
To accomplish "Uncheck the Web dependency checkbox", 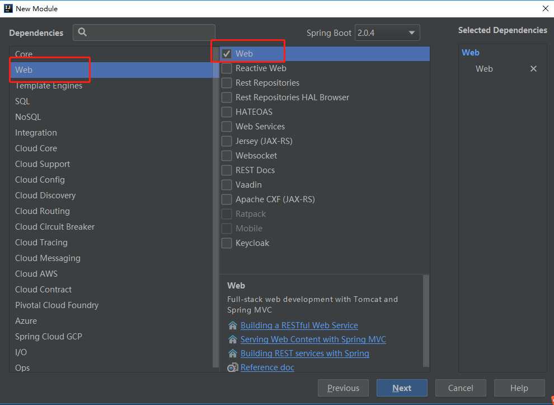I will coord(227,54).
